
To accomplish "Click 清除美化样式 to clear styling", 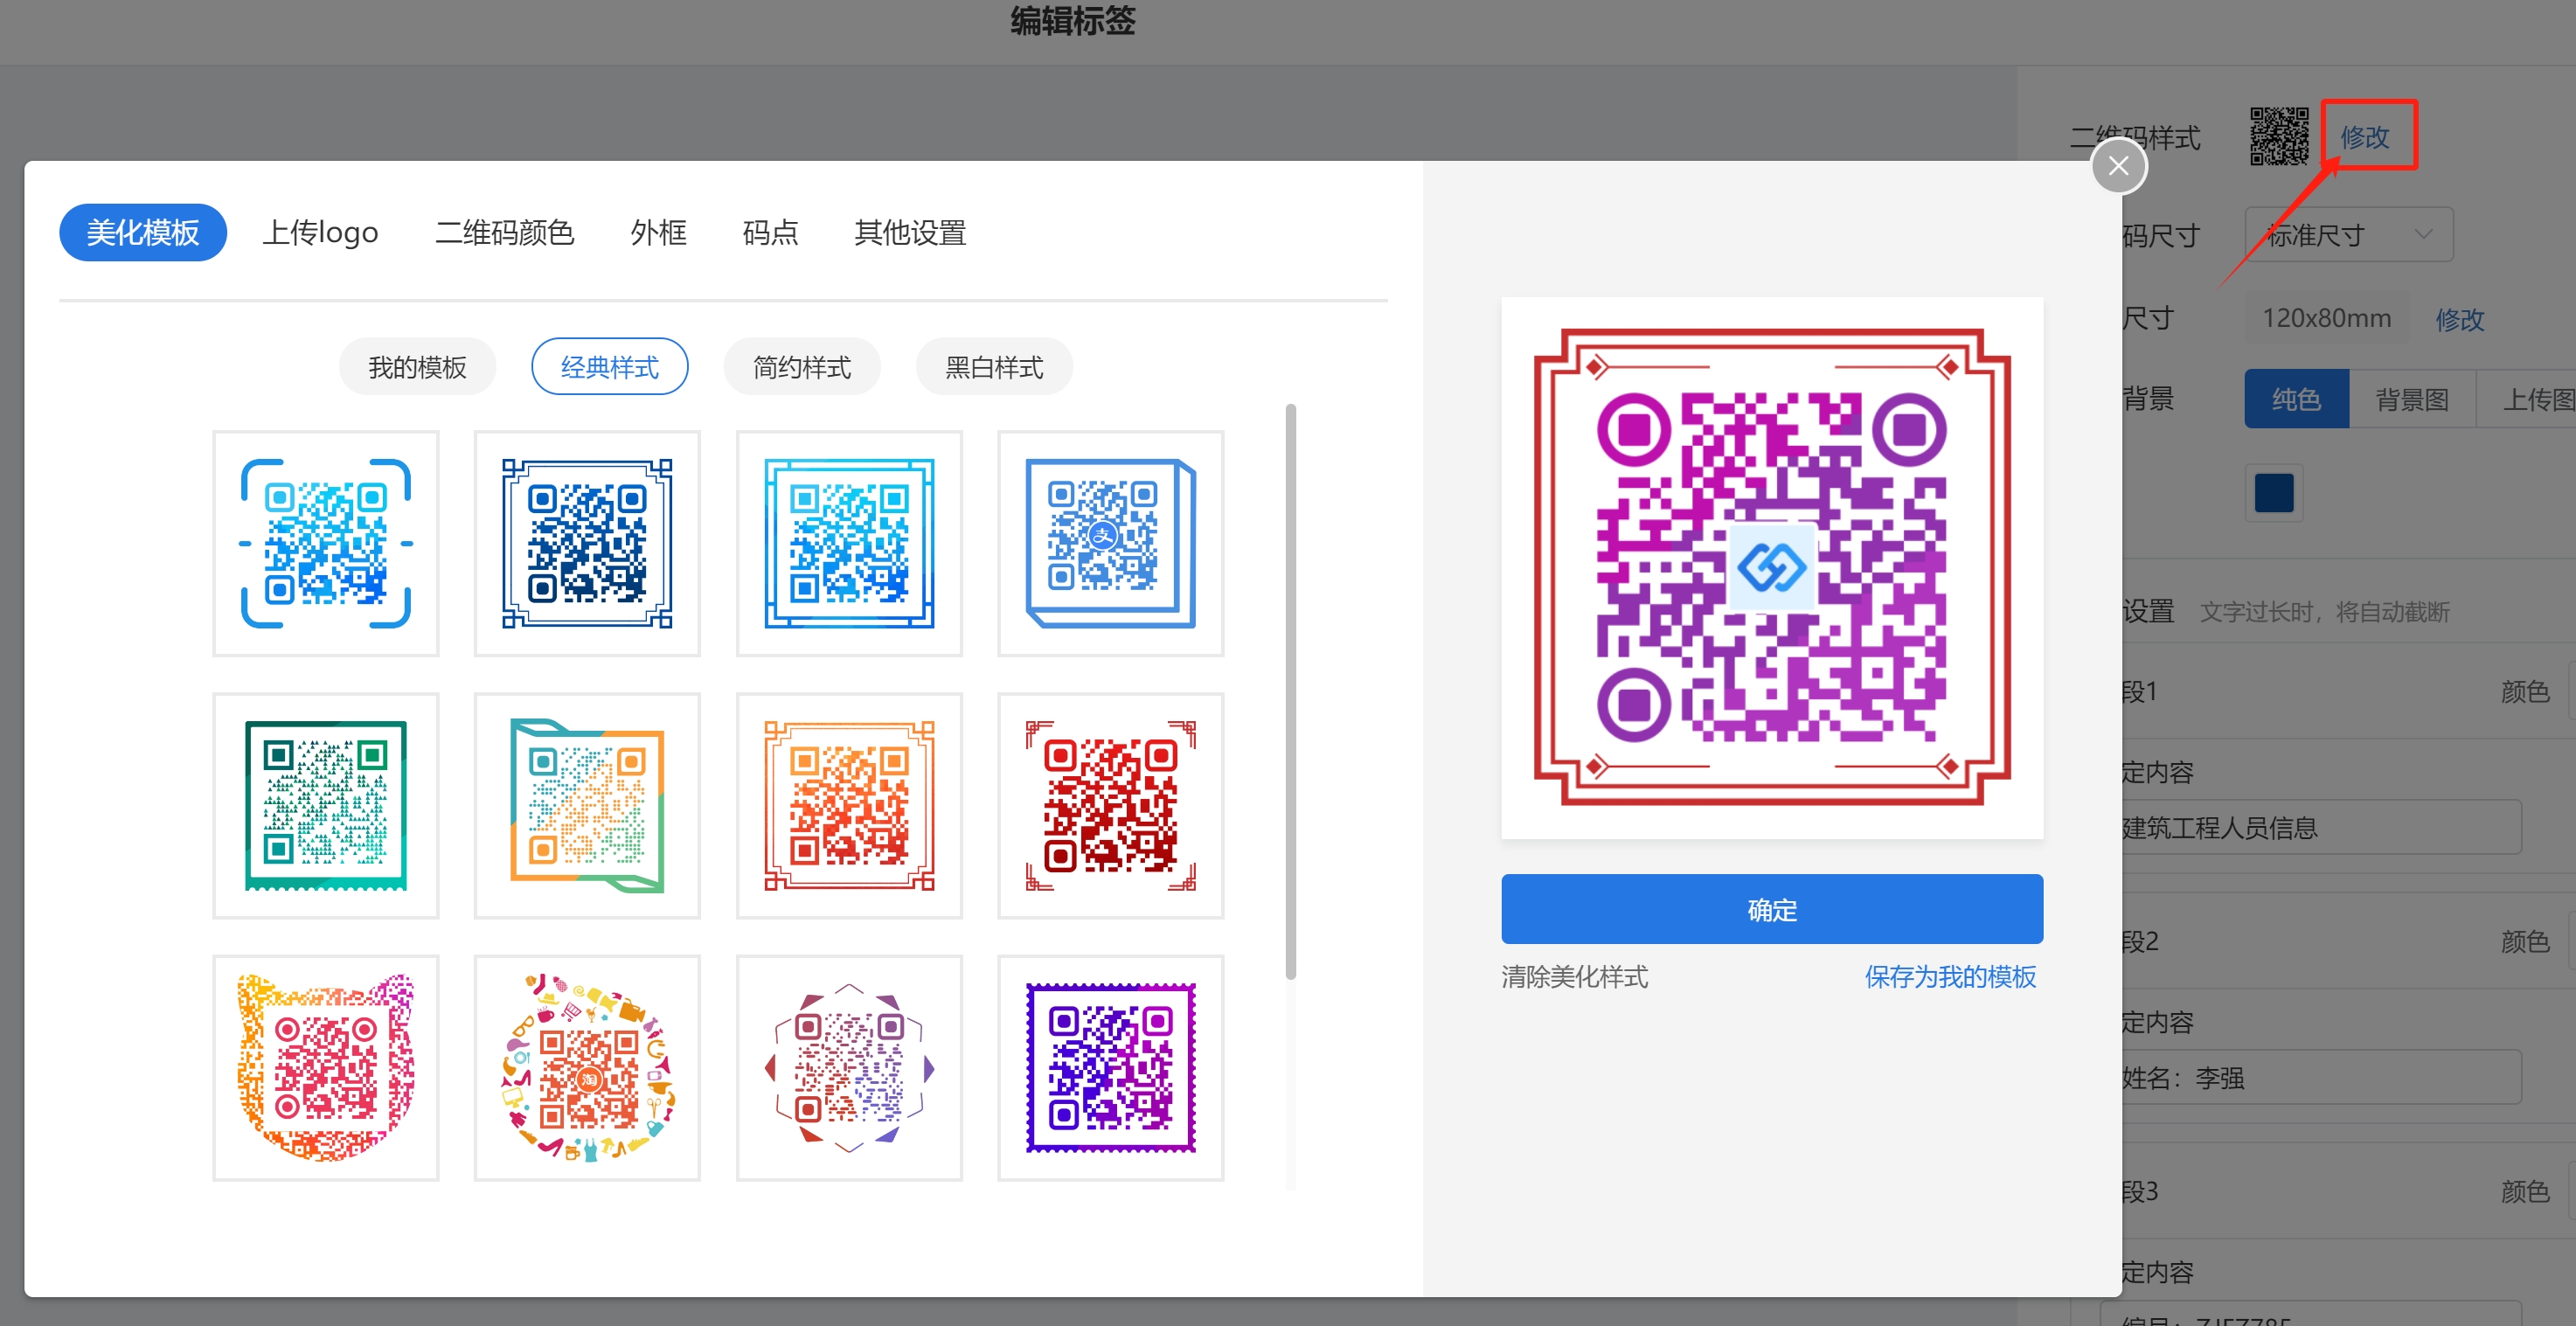I will [1575, 977].
